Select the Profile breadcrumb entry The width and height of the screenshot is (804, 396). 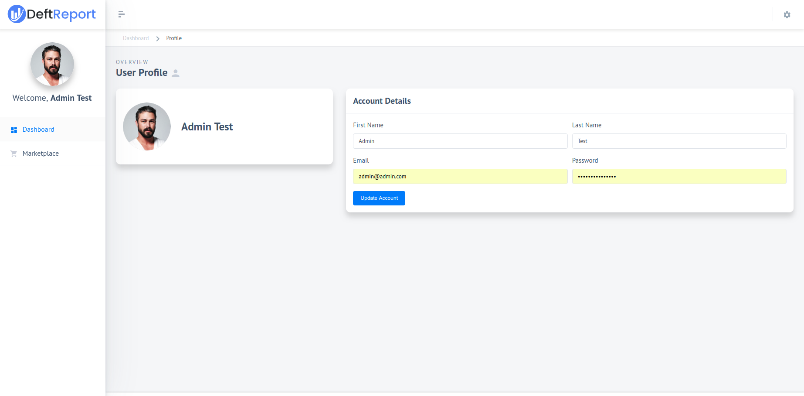pyautogui.click(x=173, y=38)
